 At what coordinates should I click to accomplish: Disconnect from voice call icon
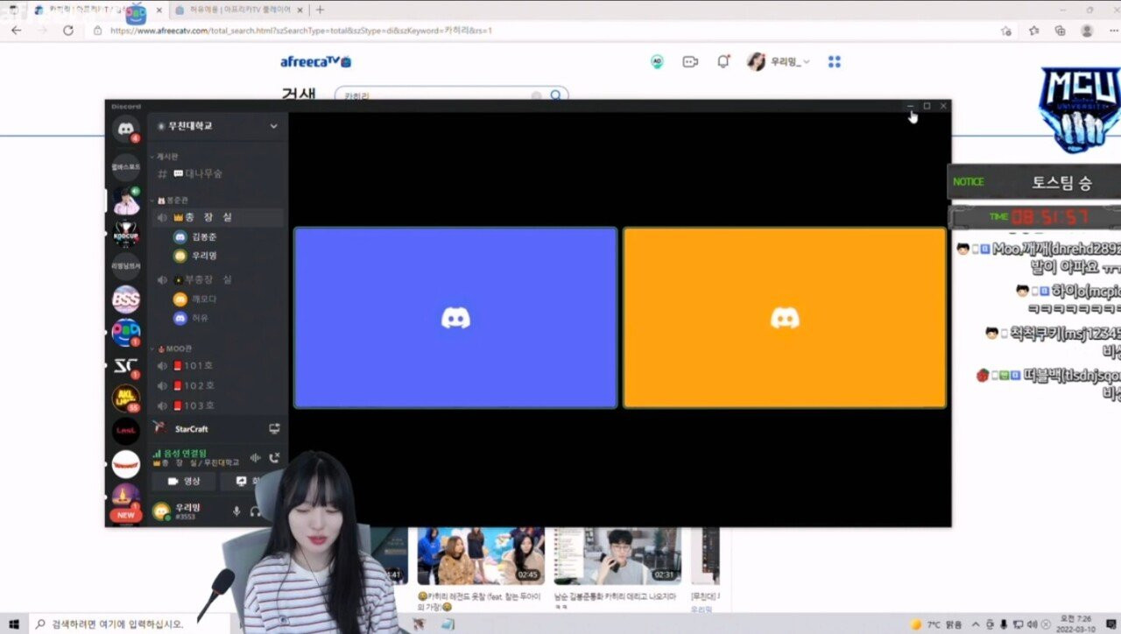click(x=274, y=457)
